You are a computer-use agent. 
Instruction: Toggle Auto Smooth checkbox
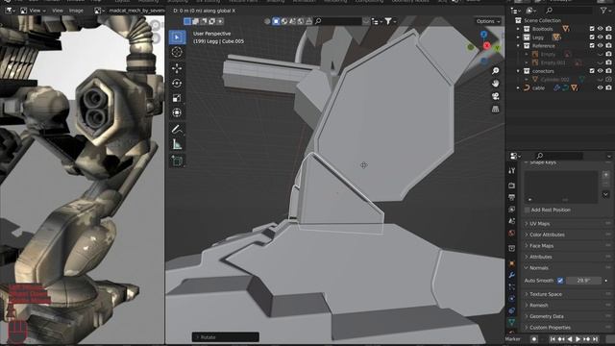click(x=560, y=281)
